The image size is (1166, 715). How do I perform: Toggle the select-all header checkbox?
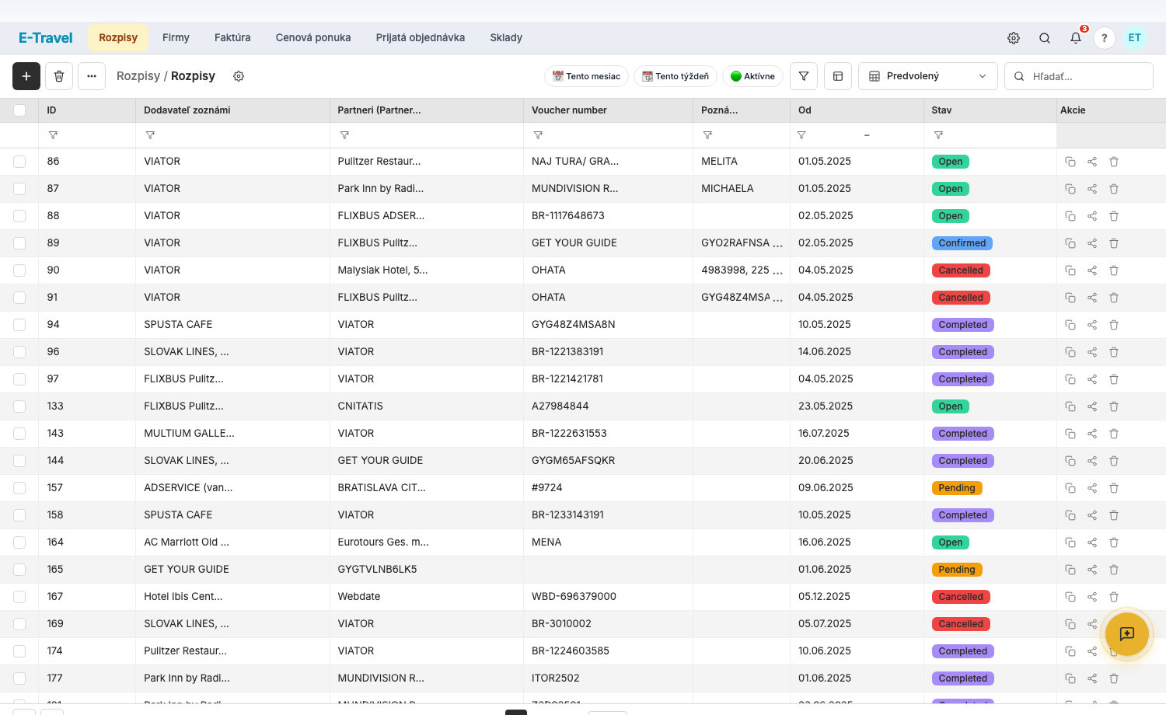tap(19, 110)
